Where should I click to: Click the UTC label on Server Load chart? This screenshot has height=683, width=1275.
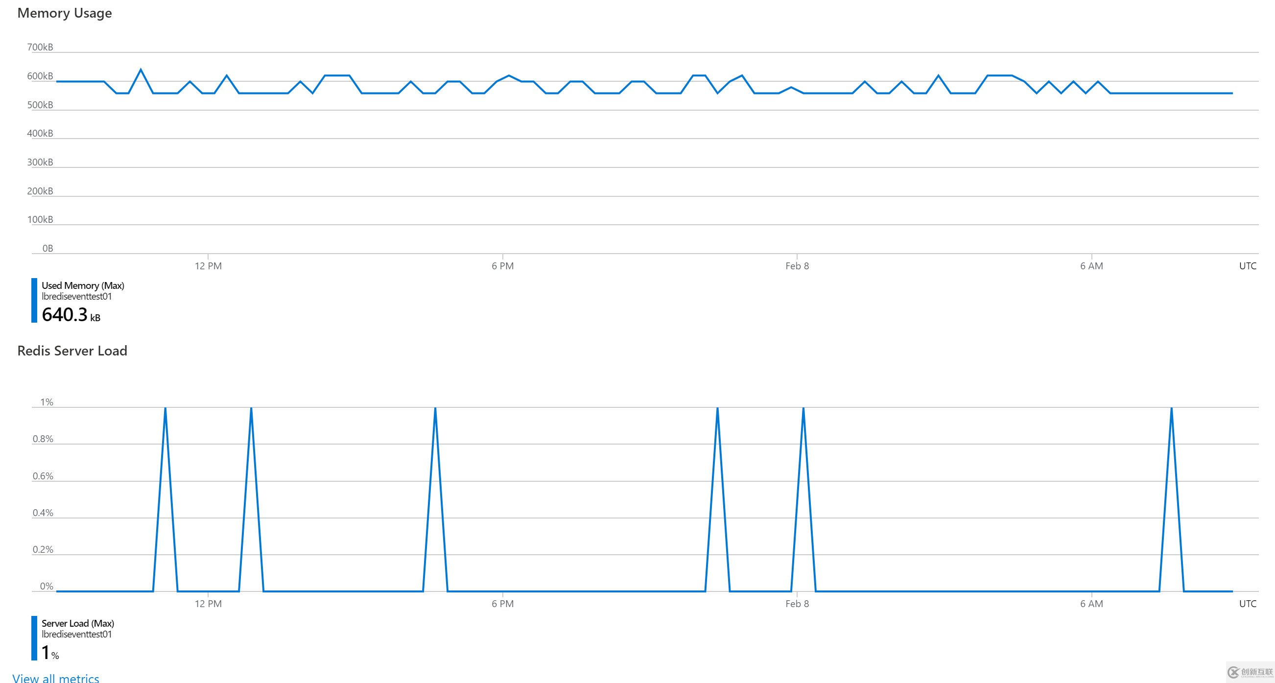[1247, 604]
